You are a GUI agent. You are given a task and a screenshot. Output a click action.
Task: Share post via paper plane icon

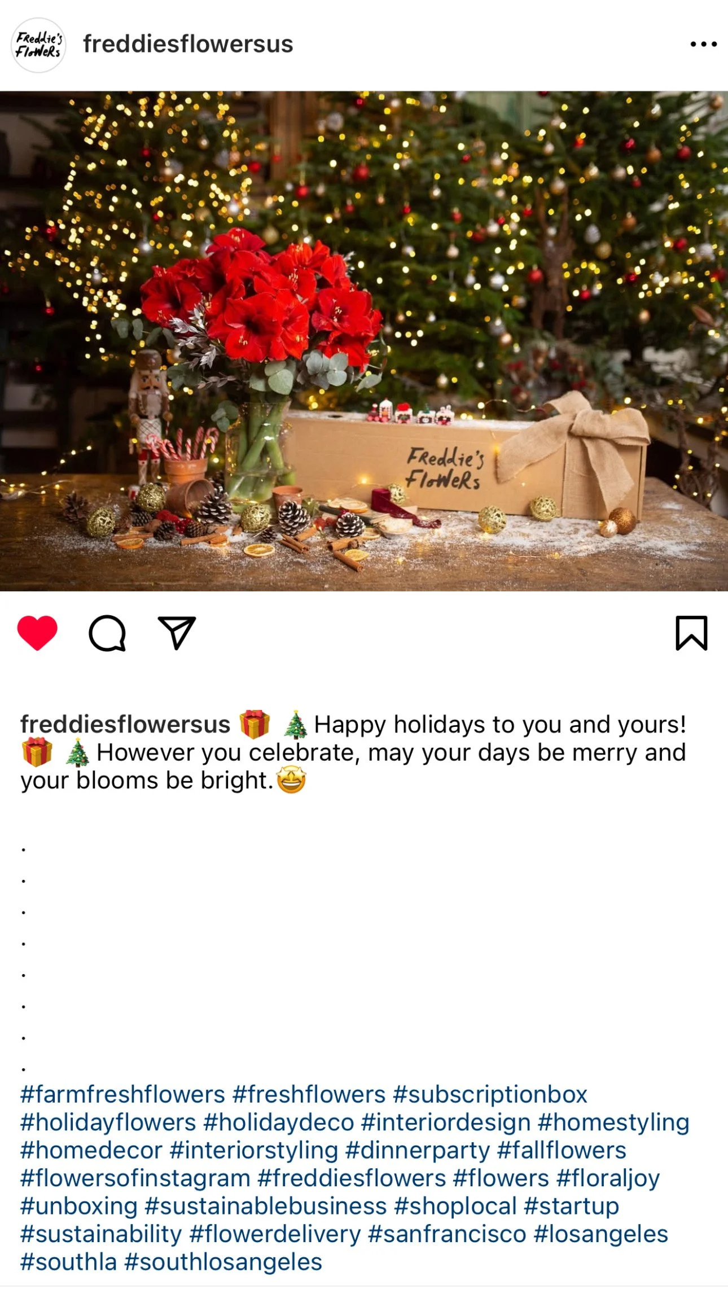point(177,633)
